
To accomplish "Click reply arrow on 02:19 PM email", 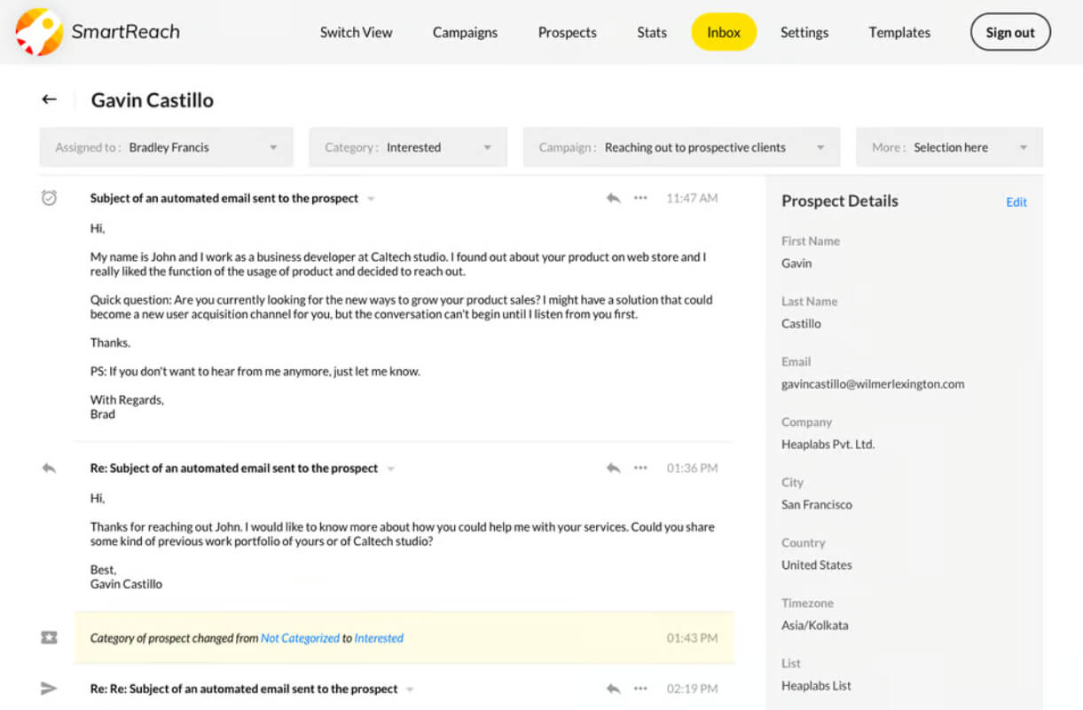I will point(613,688).
